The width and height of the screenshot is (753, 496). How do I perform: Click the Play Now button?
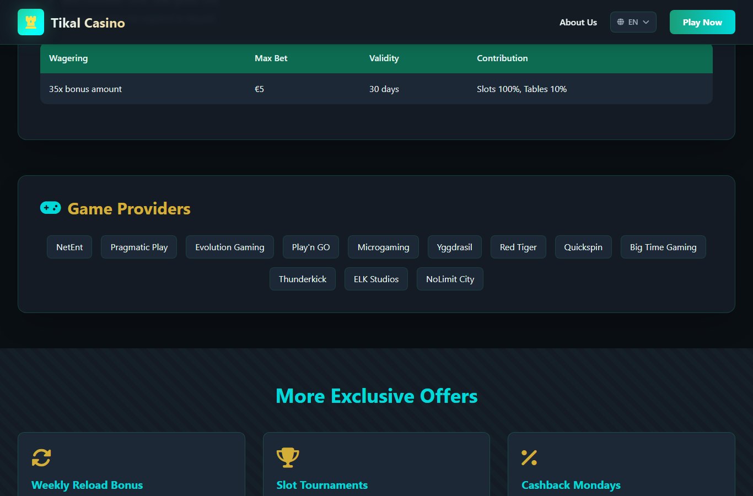(x=702, y=22)
